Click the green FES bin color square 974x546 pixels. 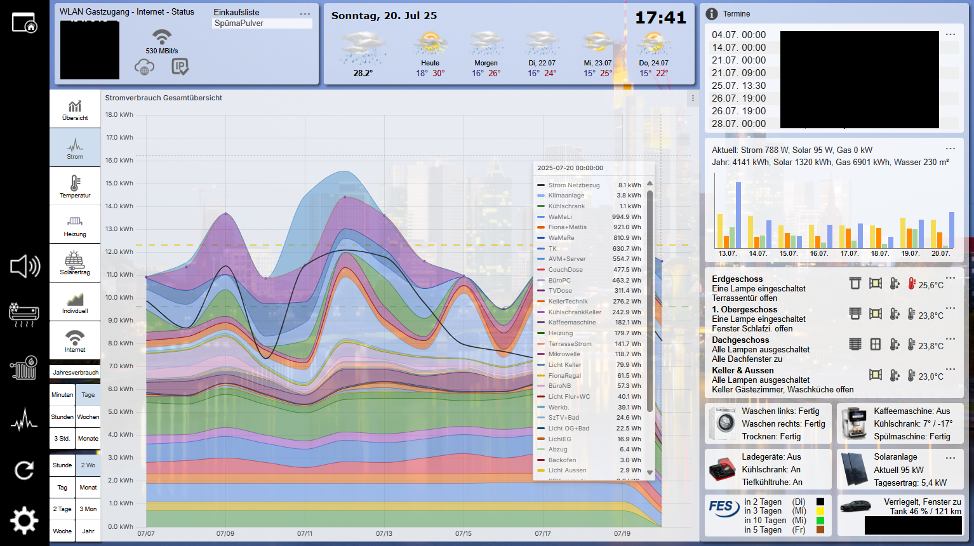(820, 520)
